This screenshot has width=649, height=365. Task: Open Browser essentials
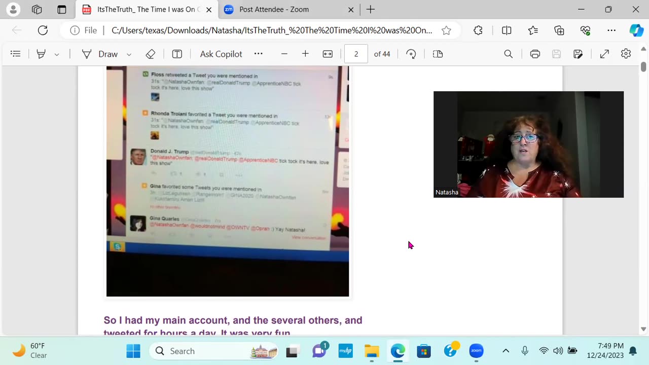[x=586, y=30]
